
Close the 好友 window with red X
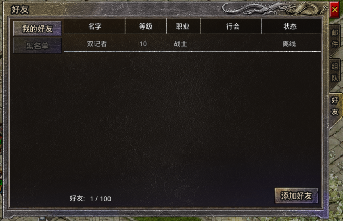click(x=335, y=9)
